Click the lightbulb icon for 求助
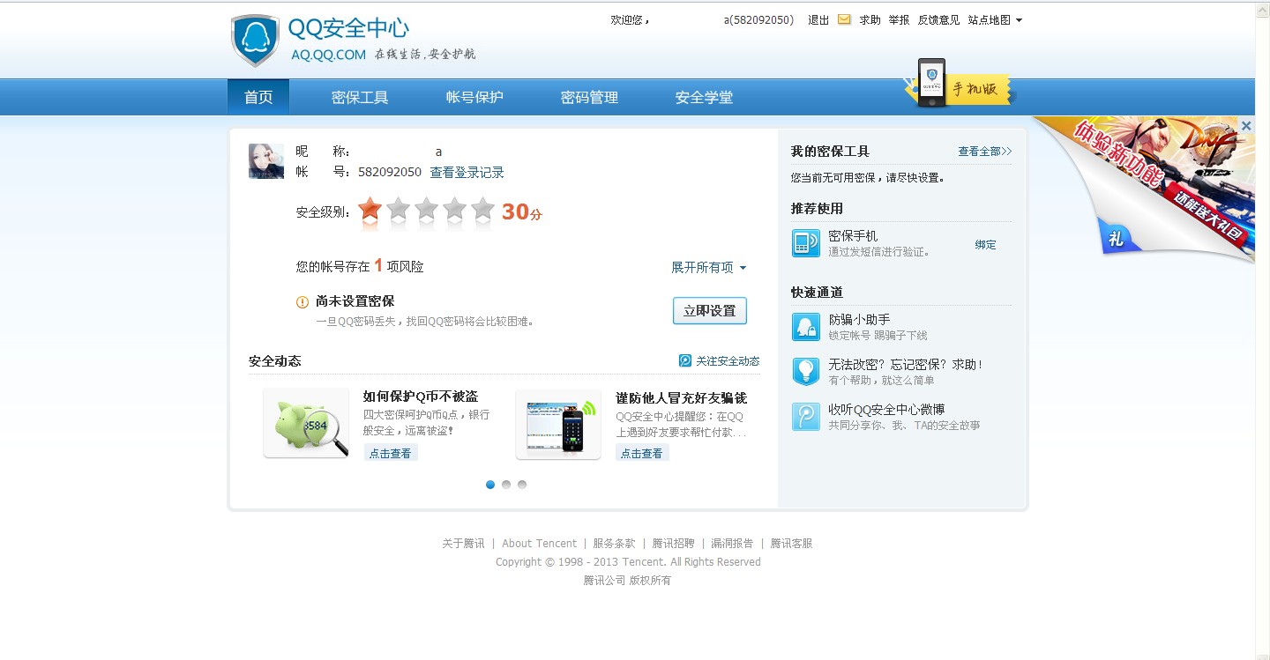The image size is (1270, 660). 806,371
